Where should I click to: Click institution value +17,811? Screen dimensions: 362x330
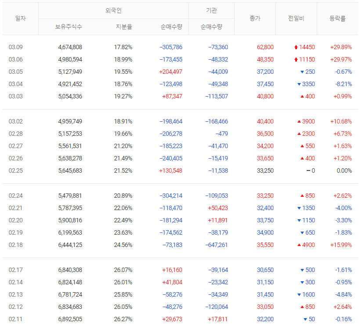(218, 319)
